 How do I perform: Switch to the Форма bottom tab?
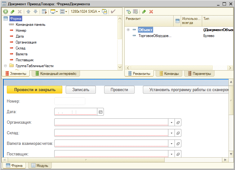click(x=14, y=166)
